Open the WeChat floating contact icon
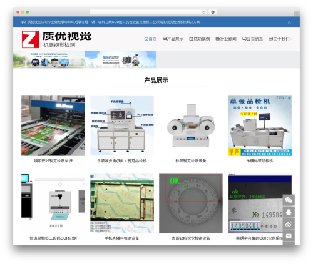313x264 pixels. (x=289, y=200)
